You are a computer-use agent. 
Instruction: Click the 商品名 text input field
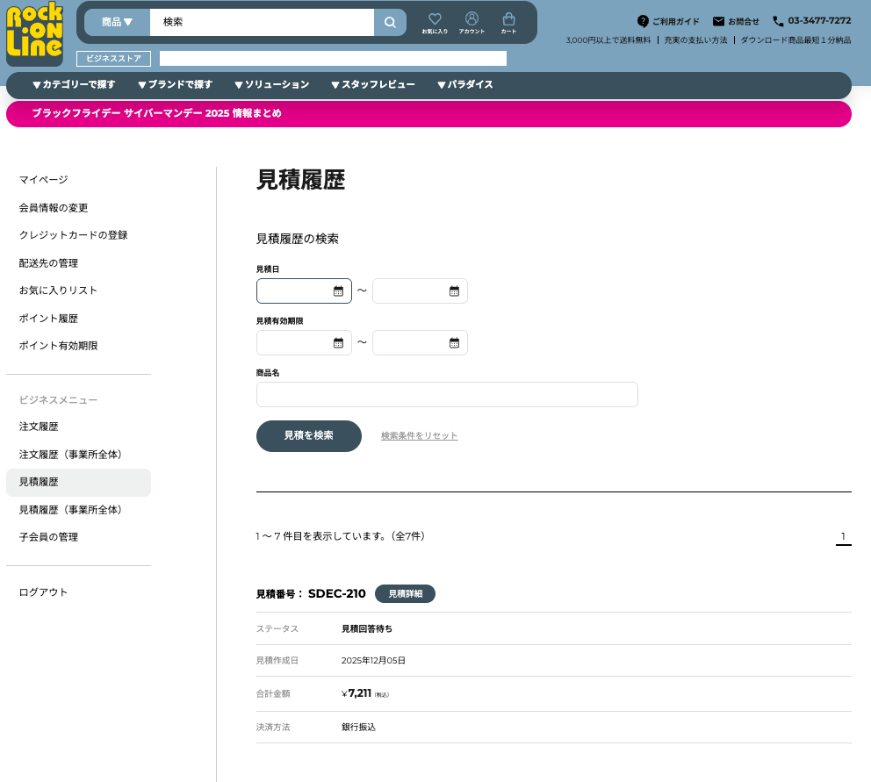coord(447,395)
